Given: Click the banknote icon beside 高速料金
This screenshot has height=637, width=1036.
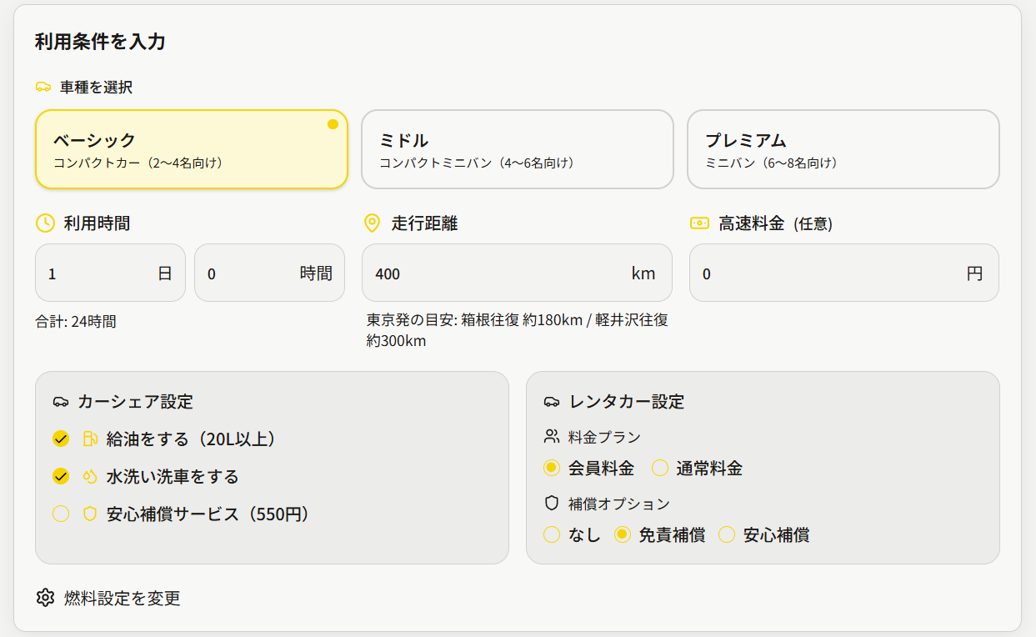Looking at the screenshot, I should tap(699, 223).
